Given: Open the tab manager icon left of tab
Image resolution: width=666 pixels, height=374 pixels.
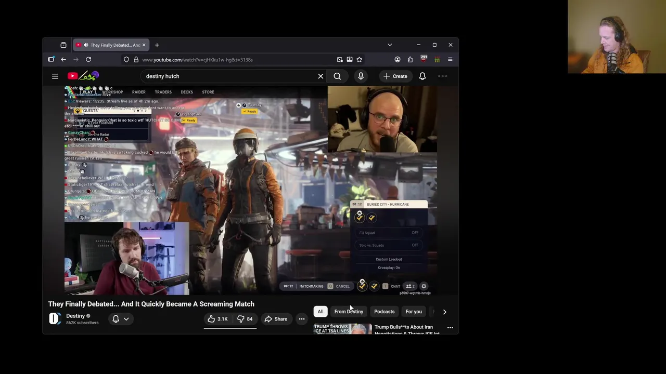Looking at the screenshot, I should 63,45.
